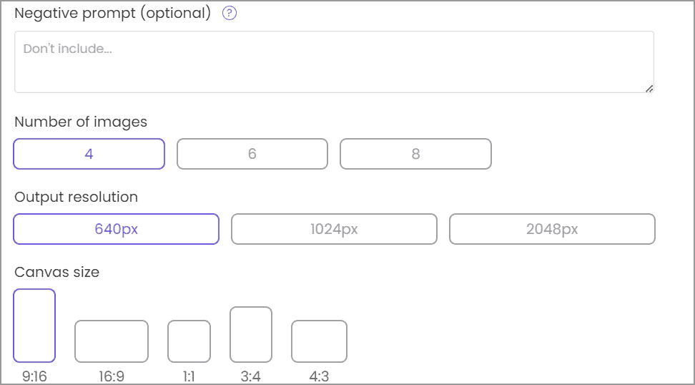Click the "4:3" caption text under shape
The height and width of the screenshot is (385, 695).
319,377
